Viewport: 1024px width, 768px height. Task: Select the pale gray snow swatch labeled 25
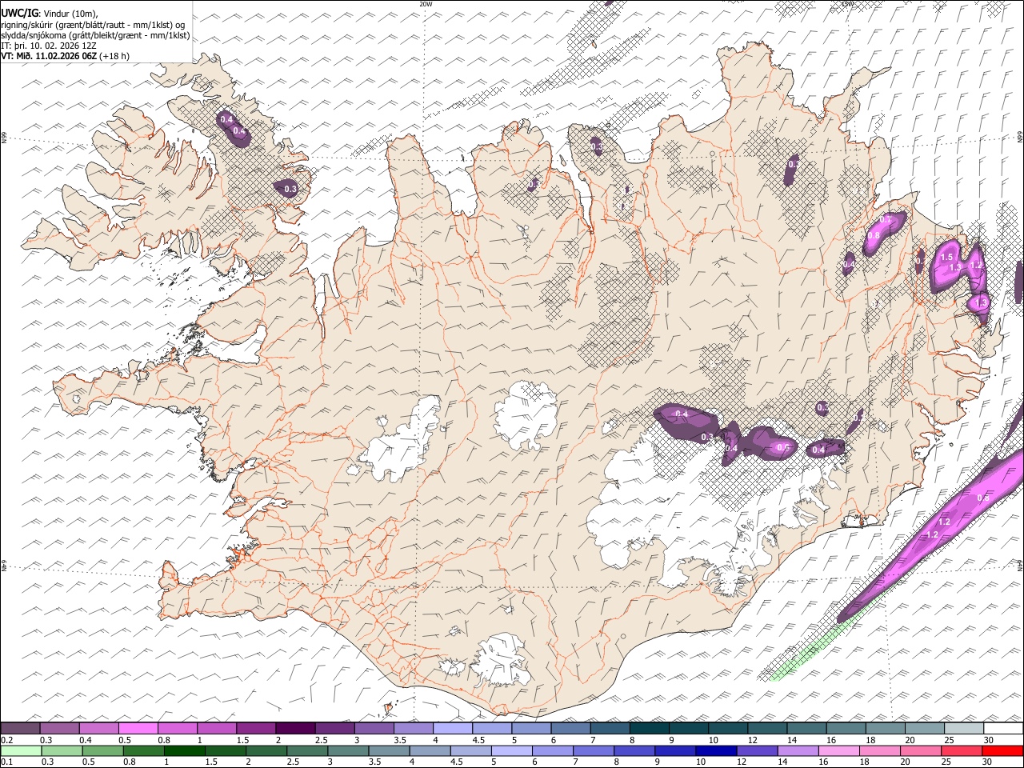962,729
